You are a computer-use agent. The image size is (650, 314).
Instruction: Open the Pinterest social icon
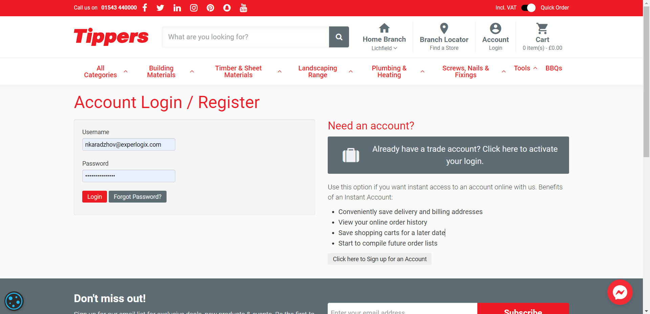coord(210,8)
